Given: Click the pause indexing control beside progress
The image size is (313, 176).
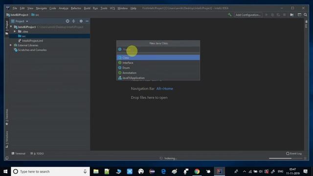Looking at the screenshot, I should pyautogui.click(x=305, y=158).
